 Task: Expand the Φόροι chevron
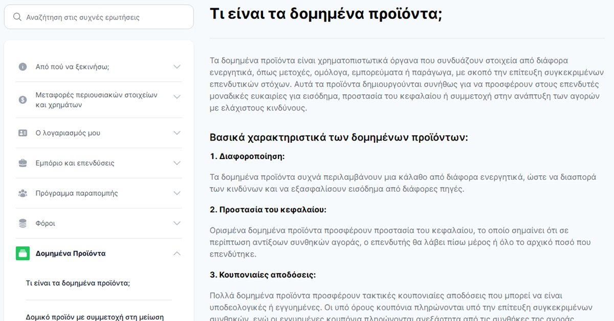[177, 223]
